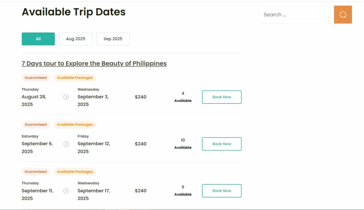
Task: Click Guaranteed badge on September 11 trip
Action: (x=36, y=172)
